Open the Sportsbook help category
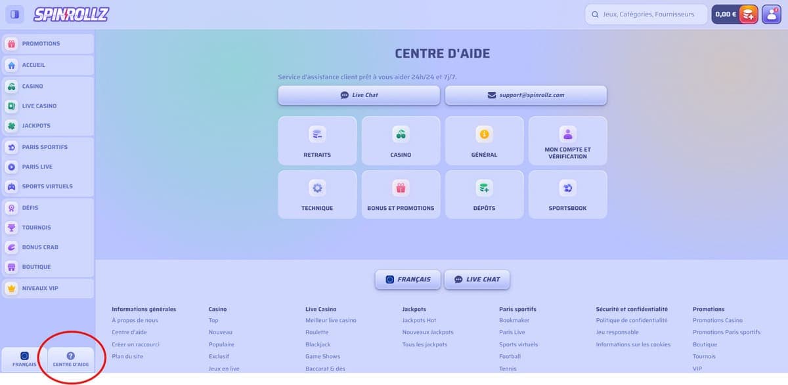 567,193
